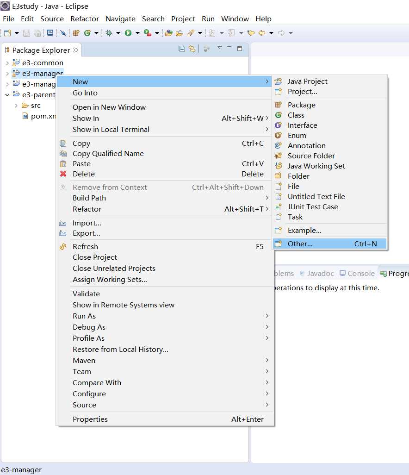Click the Source Folder icon in the submenu

coord(278,156)
